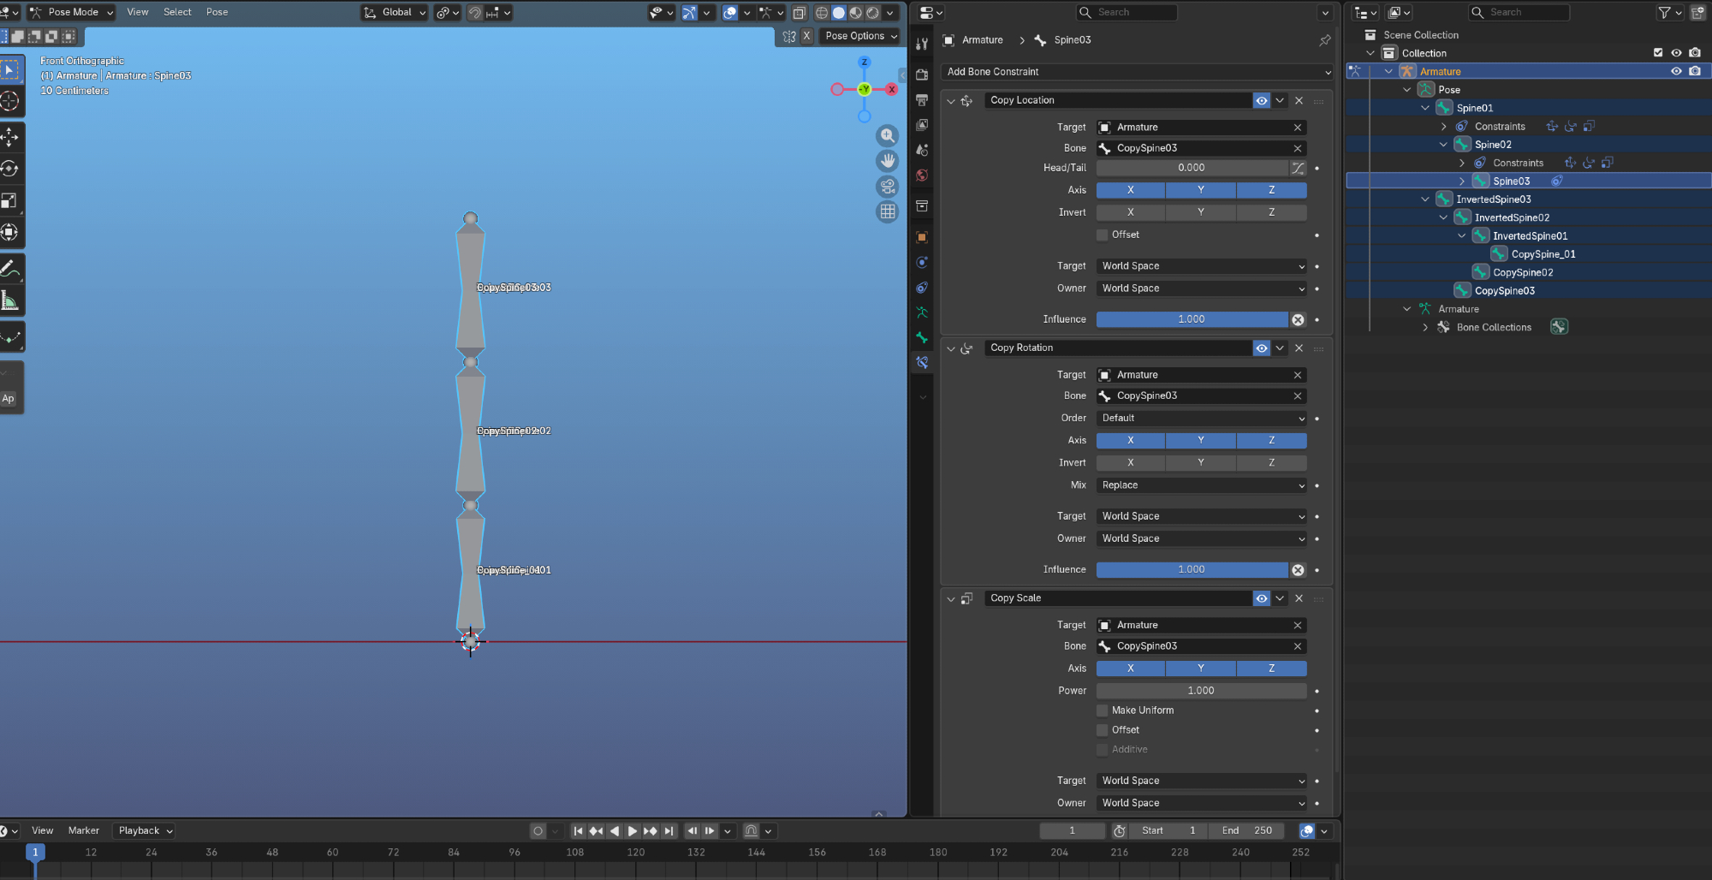Click Pose Options button
Viewport: 1712px width, 880px height.
pyautogui.click(x=861, y=36)
